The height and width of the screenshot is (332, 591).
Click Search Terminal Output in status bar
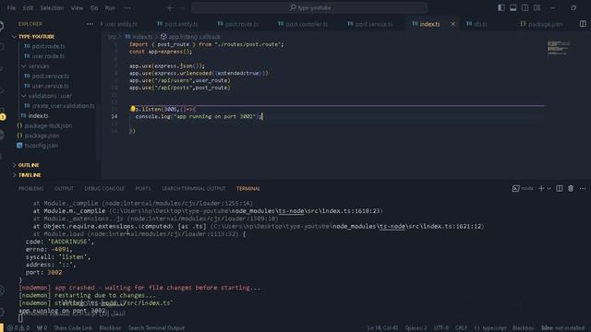click(156, 328)
